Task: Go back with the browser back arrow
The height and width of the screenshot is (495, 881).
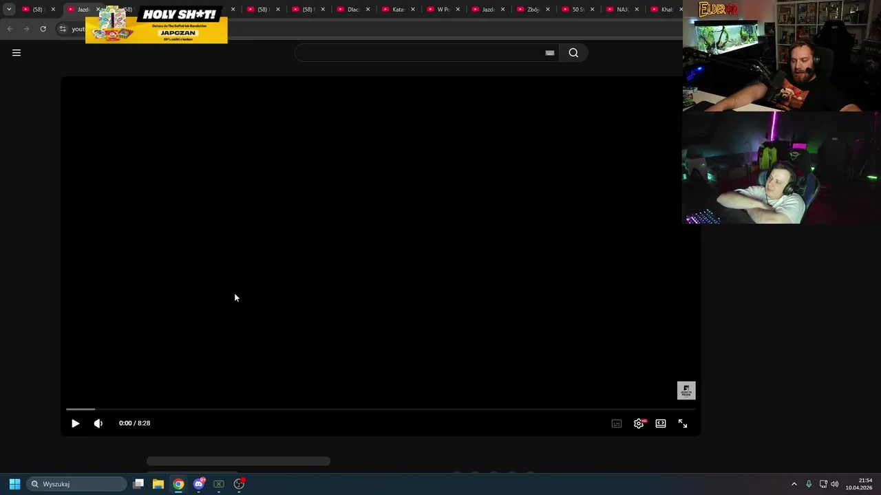Action: pyautogui.click(x=10, y=29)
